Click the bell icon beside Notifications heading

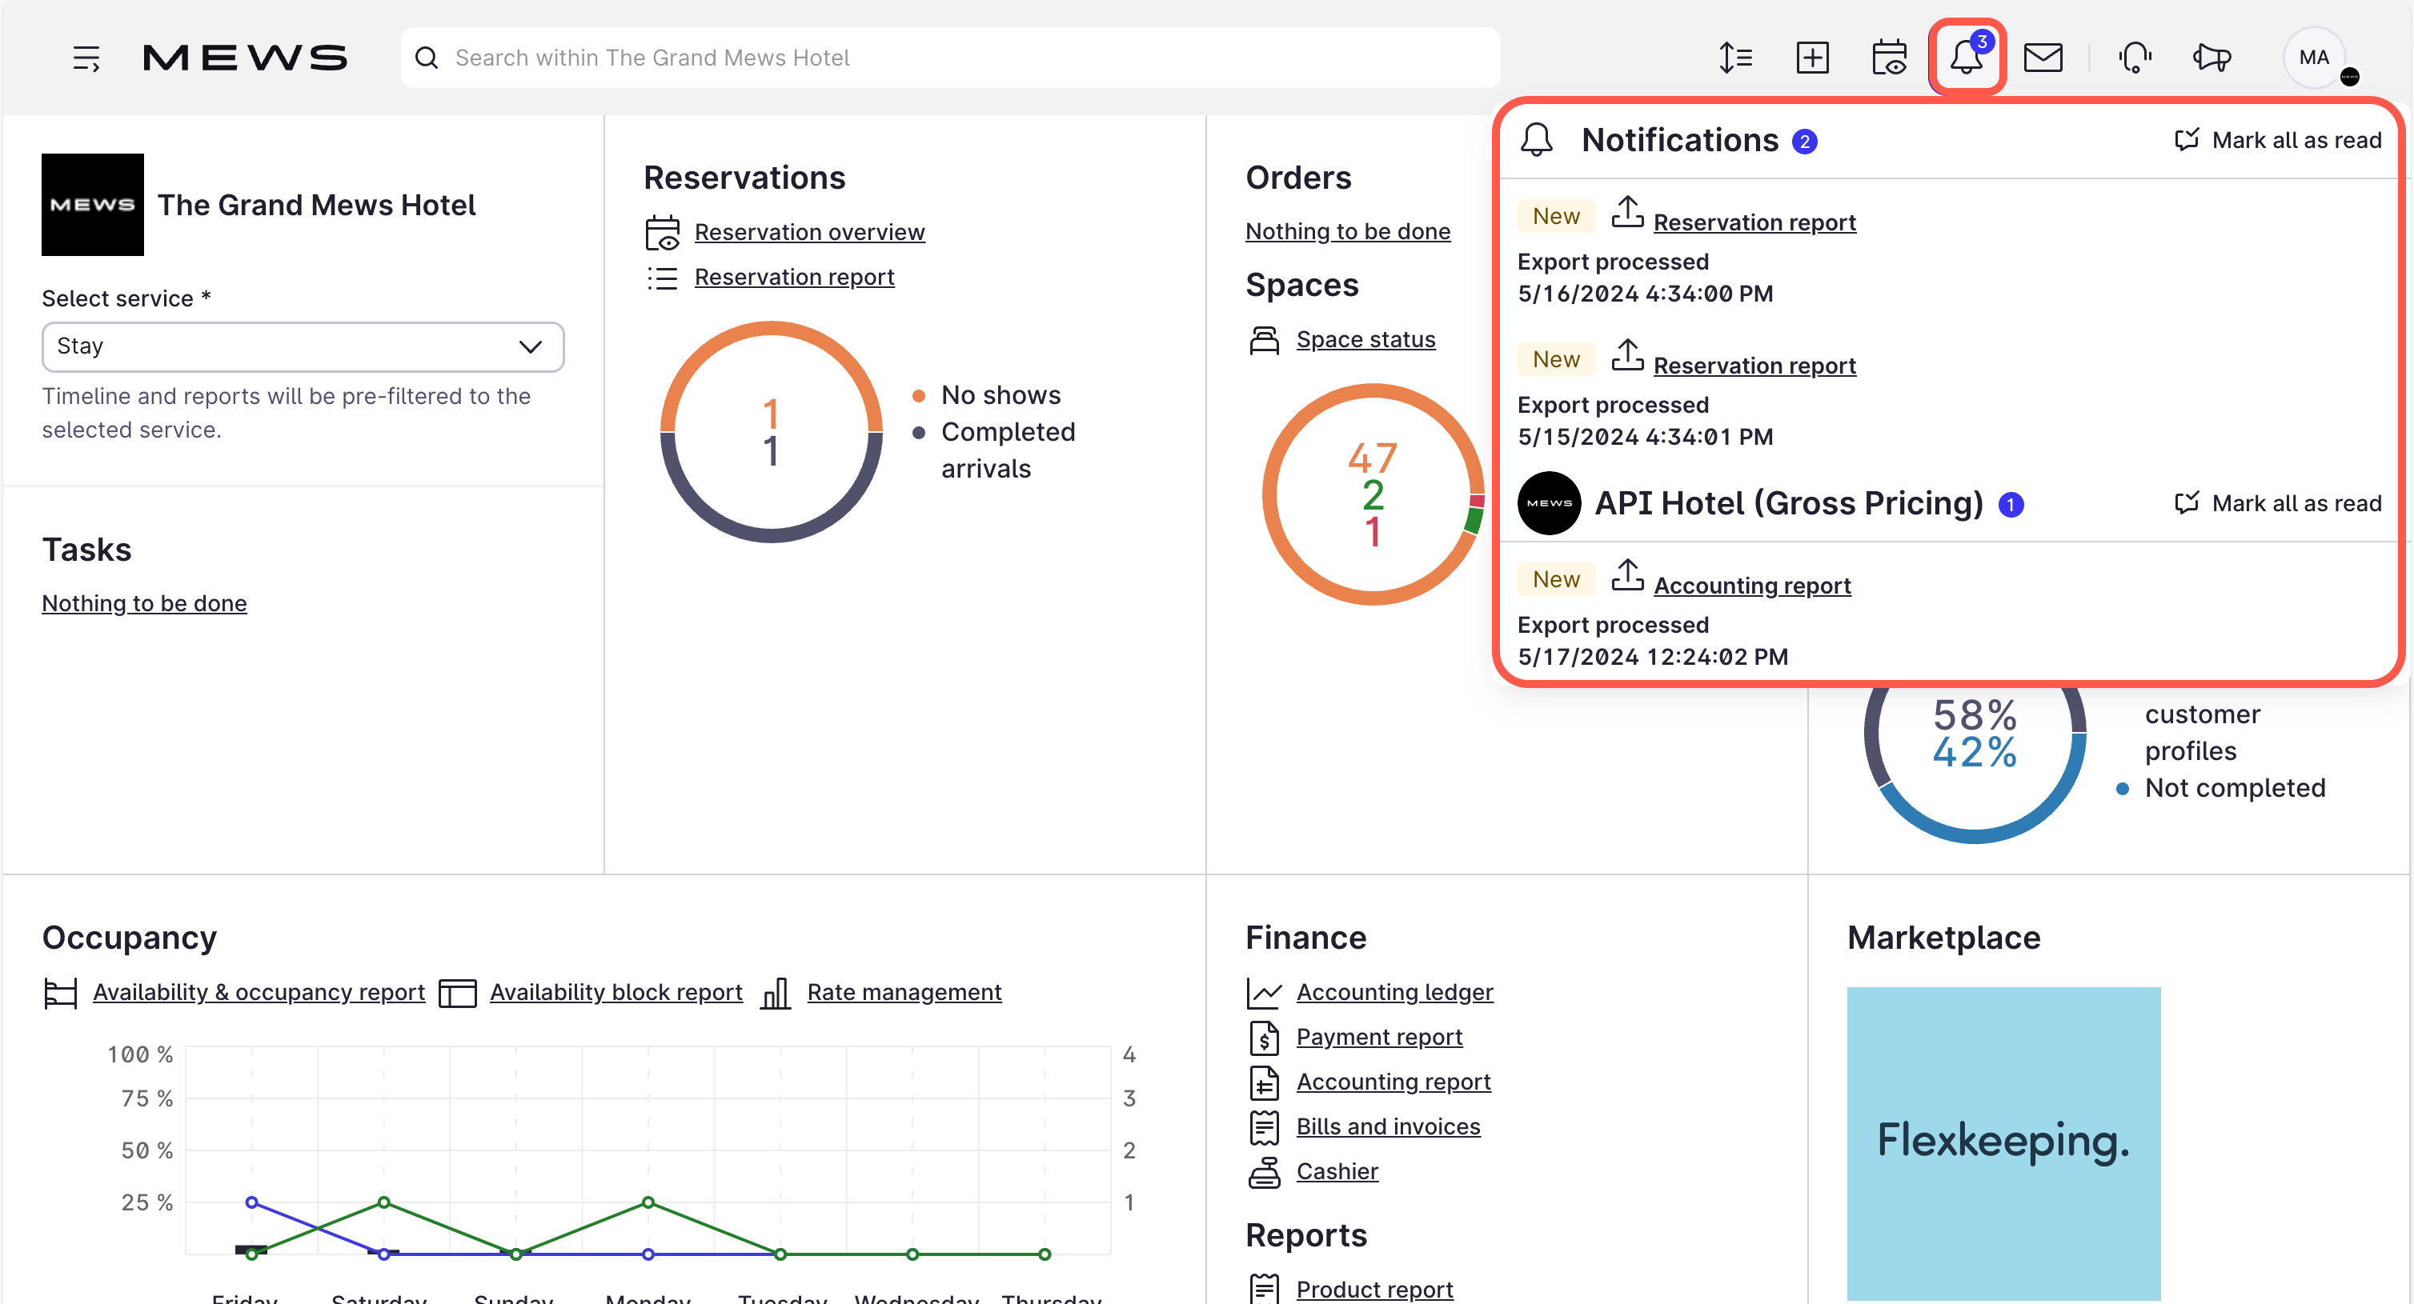(1536, 139)
